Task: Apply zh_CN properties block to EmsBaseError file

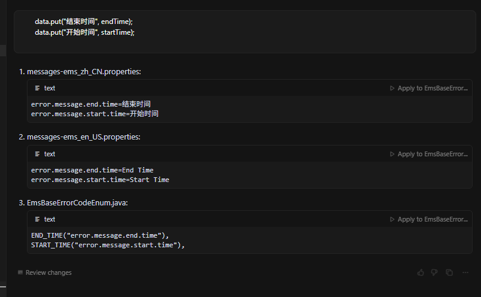Action: click(x=428, y=88)
